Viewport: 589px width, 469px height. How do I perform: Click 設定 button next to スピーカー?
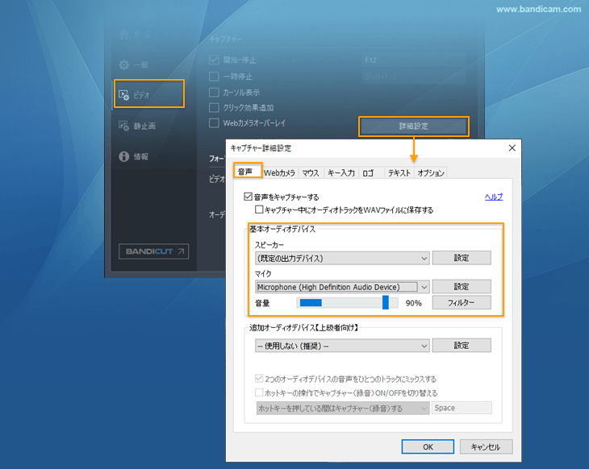click(462, 258)
